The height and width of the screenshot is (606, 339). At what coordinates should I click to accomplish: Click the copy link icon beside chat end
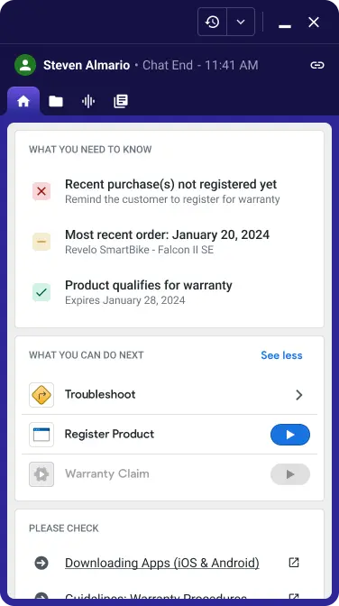(x=317, y=65)
